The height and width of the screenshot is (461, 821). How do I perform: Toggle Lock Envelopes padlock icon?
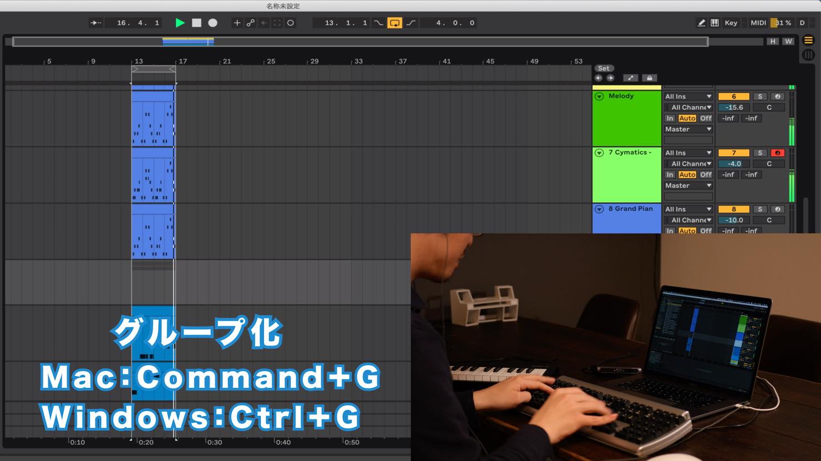(x=650, y=78)
